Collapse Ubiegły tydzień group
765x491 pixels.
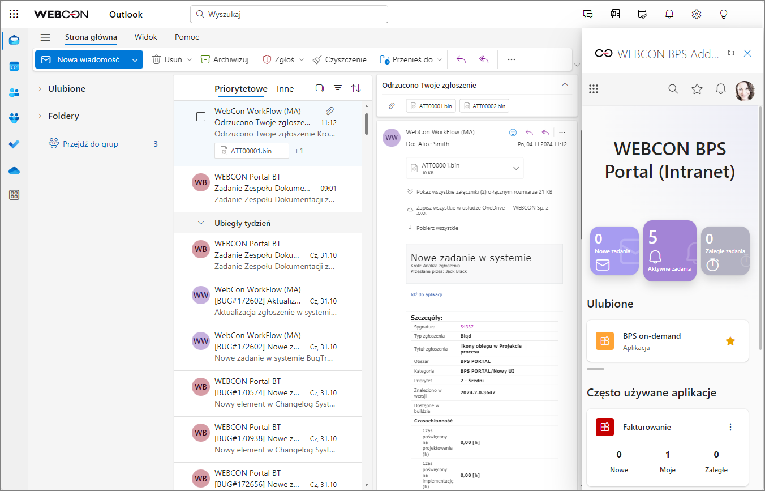[201, 223]
